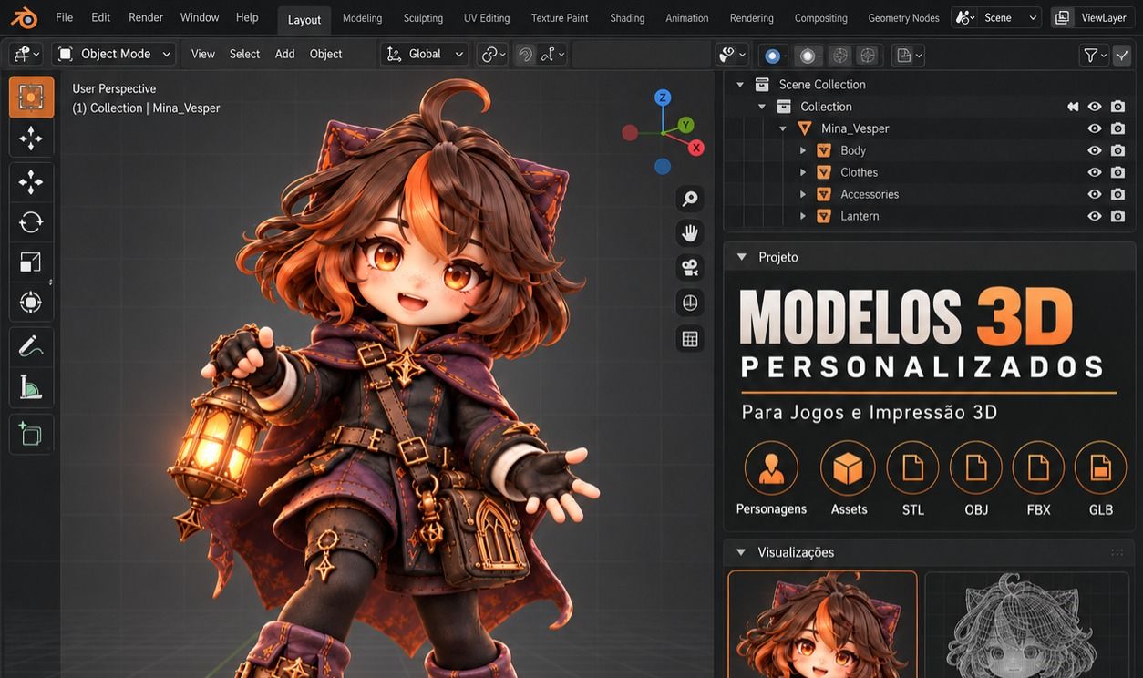Open the editor type selector dropdown

(x=26, y=54)
